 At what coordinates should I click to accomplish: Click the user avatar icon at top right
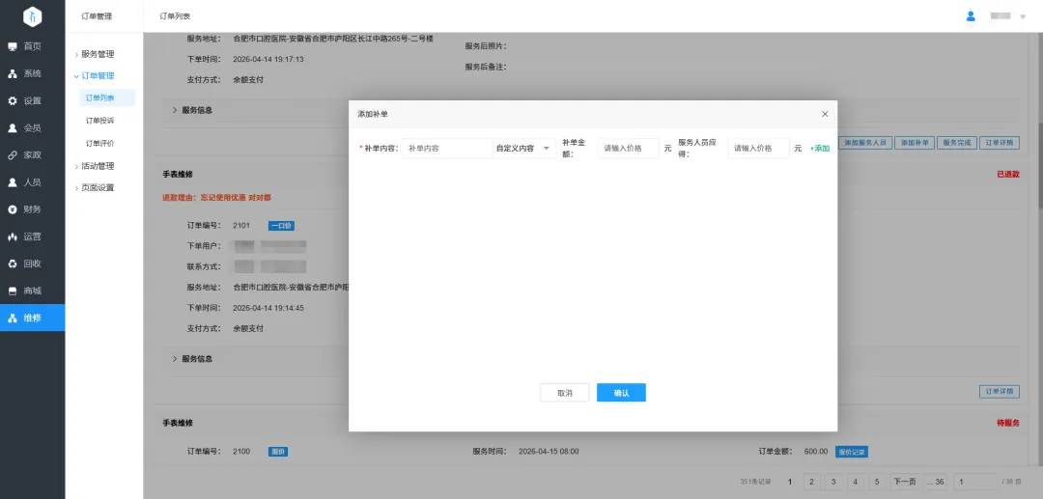(x=972, y=16)
